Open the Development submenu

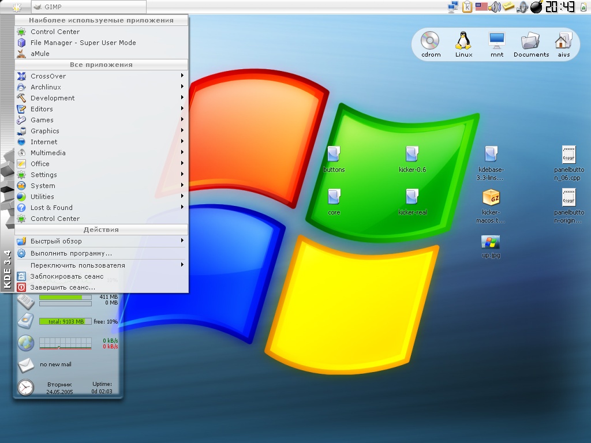click(x=102, y=97)
